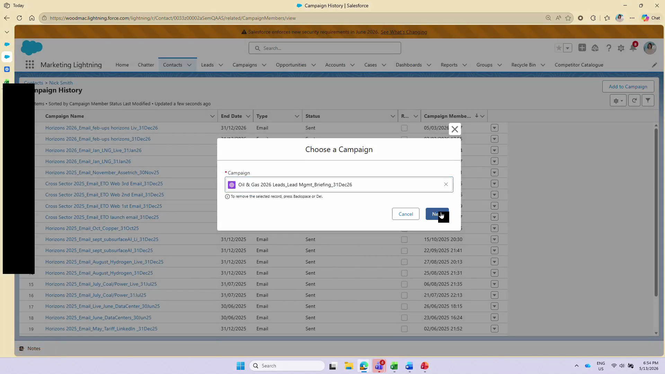Check Responded box for Horizons 2025_Email_July_Coal/Power_31Jul25
This screenshot has height=374, width=665.
click(x=404, y=295)
